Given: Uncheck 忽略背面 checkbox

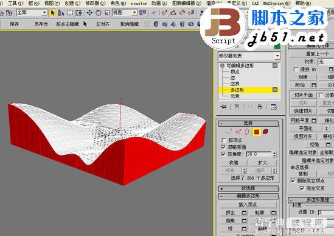Looking at the screenshot, I should pyautogui.click(x=224, y=147).
